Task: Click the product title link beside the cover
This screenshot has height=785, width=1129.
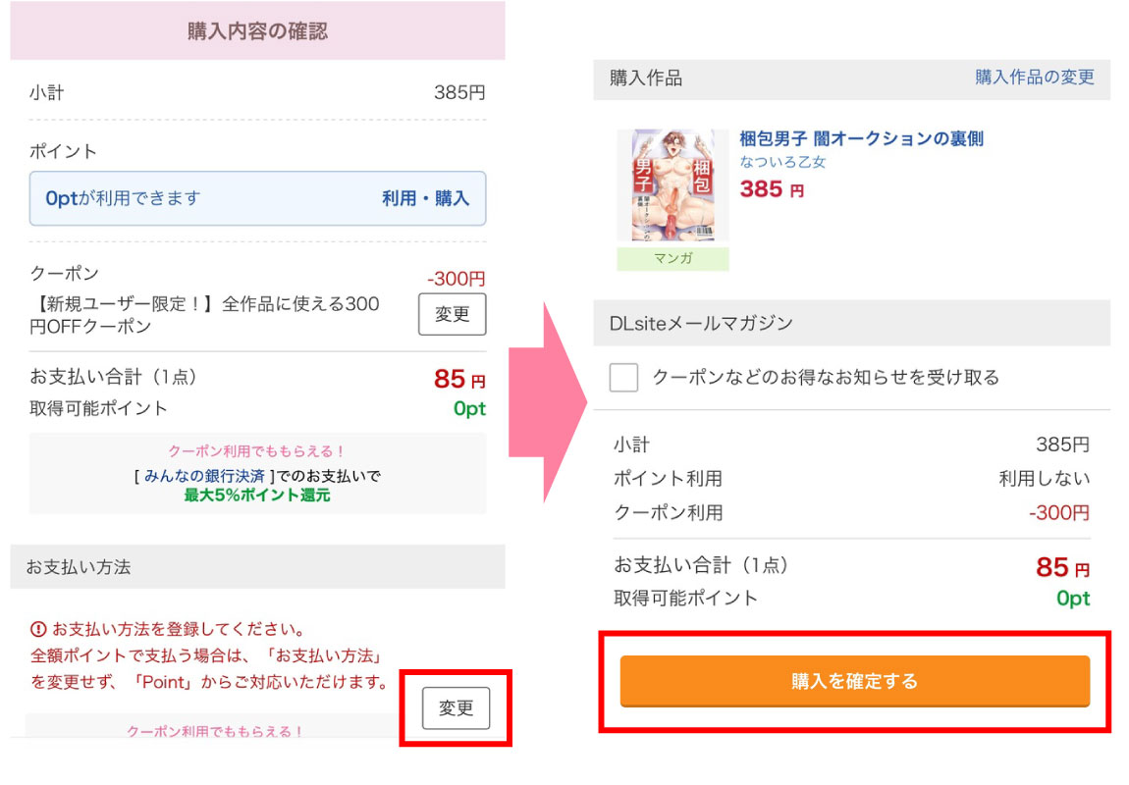Action: [x=861, y=139]
